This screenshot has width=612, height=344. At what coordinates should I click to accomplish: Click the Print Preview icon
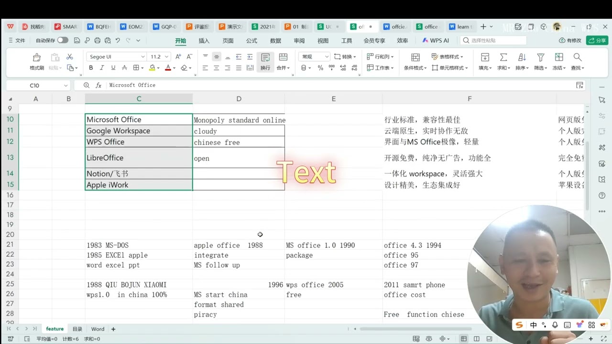pyautogui.click(x=108, y=41)
